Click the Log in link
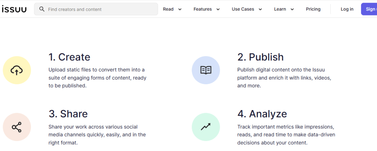Viewport: 377px width, 151px height. click(347, 9)
